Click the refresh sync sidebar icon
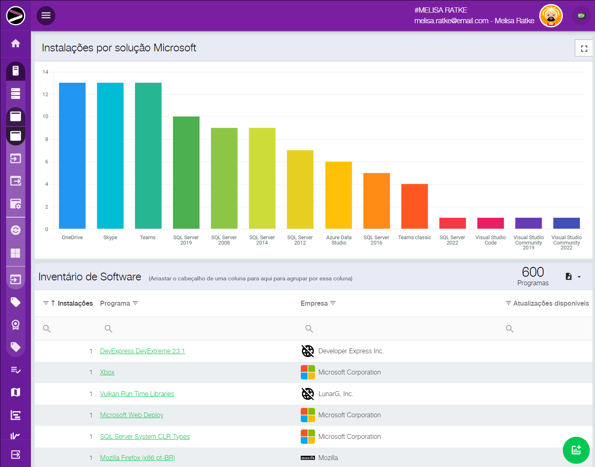Screen dimensions: 595x467 [15, 230]
